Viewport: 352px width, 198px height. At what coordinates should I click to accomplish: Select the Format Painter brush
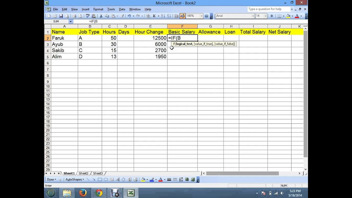123,16
